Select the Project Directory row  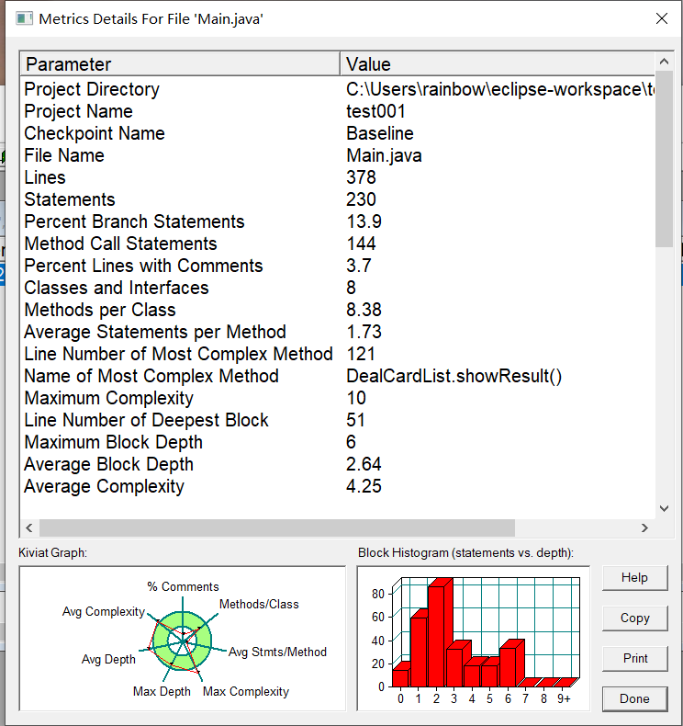[x=338, y=89]
